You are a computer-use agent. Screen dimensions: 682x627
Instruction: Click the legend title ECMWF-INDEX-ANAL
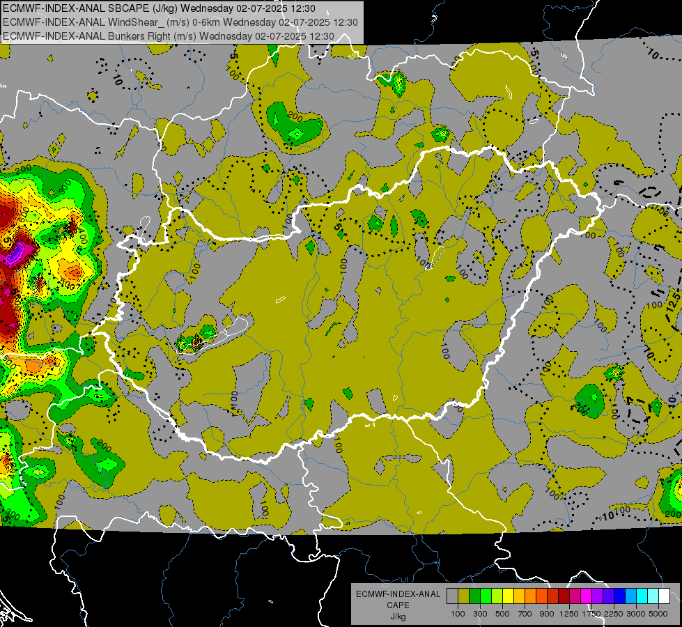coord(398,594)
